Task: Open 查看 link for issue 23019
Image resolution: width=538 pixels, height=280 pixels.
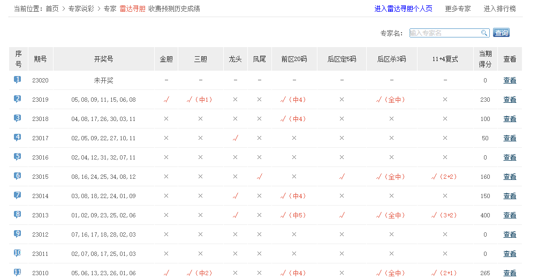Action: click(x=510, y=100)
